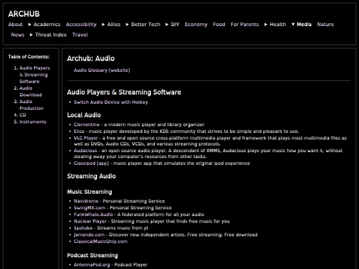Viewport: 359px width, 269px height.
Task: Open the Economy nav link
Action: click(x=196, y=25)
